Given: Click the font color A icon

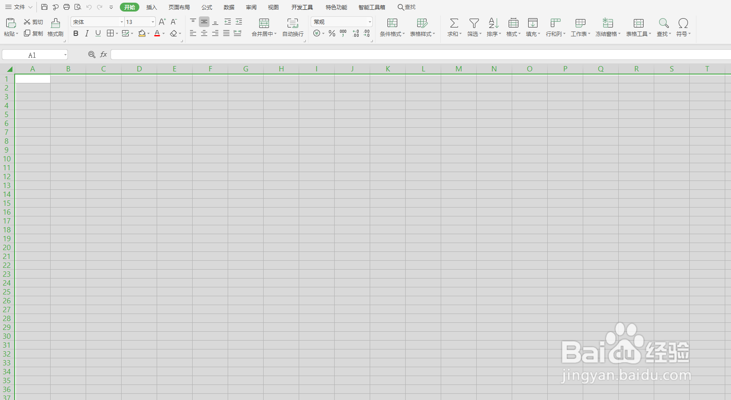Looking at the screenshot, I should [157, 33].
